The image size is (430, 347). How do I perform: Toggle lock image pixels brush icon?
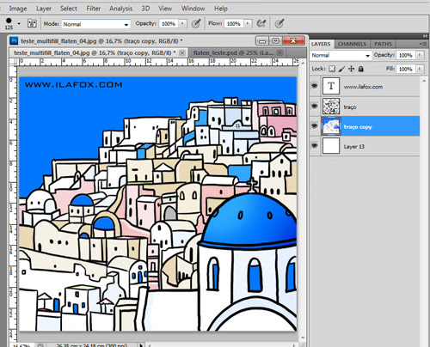coord(341,69)
